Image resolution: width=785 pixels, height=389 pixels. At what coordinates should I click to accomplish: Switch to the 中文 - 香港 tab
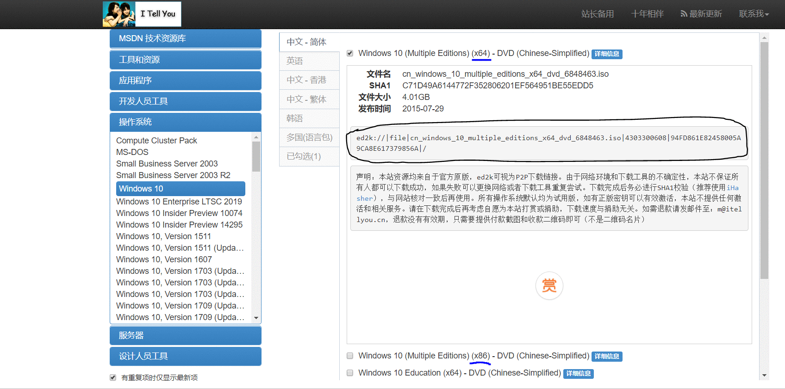click(x=309, y=80)
